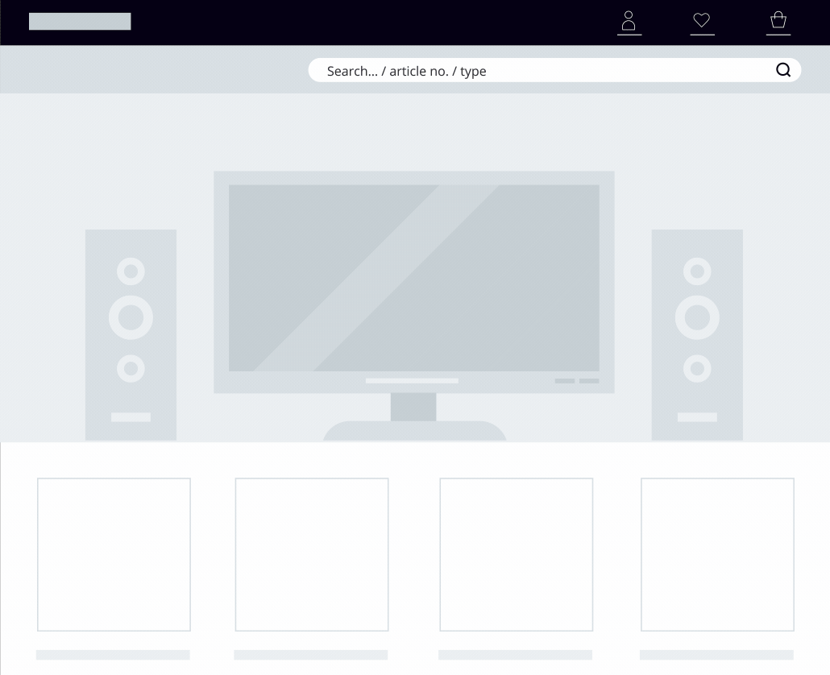Open the TV and speakers hero banner
Image resolution: width=830 pixels, height=675 pixels.
(x=415, y=267)
